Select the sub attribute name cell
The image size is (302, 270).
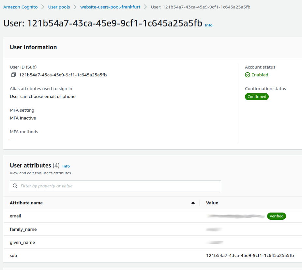pyautogui.click(x=13, y=256)
